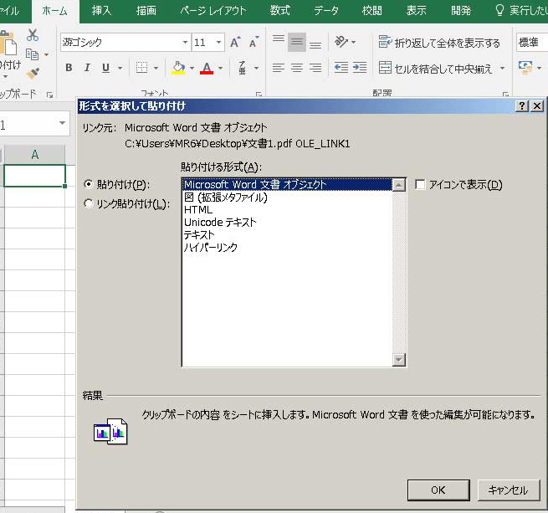Select 図 (拡張メタファイル) in format list
The width and height of the screenshot is (548, 513).
[x=225, y=198]
